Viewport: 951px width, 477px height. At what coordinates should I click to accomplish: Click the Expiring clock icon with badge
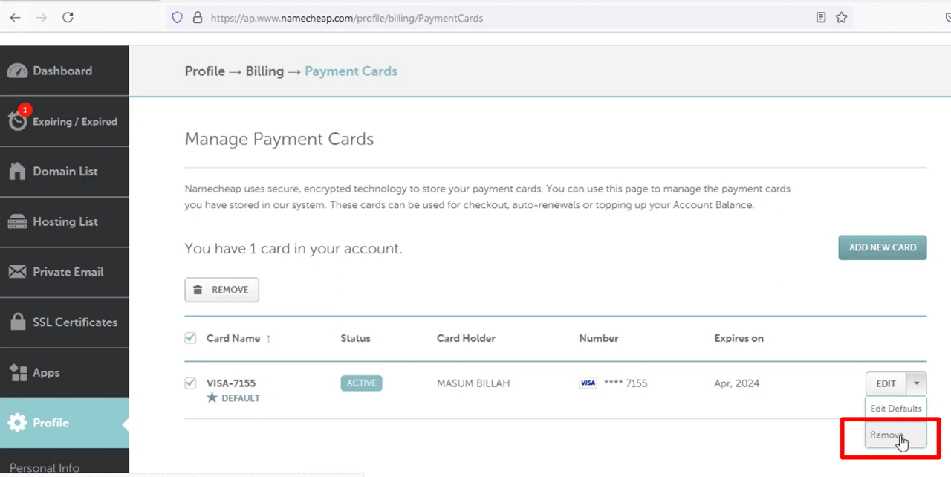coord(18,119)
